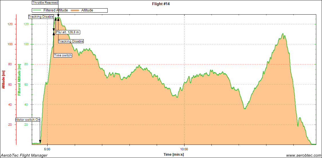The image size is (322, 158).
Task: Click the F5J alt. 126,8 m label
Action: [68, 32]
